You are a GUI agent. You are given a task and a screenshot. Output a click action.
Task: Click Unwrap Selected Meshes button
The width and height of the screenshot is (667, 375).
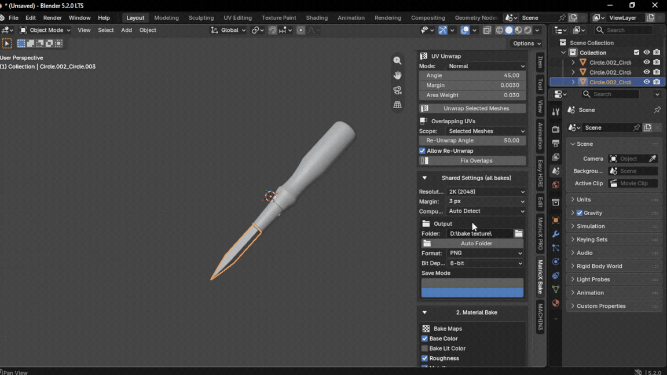point(472,108)
